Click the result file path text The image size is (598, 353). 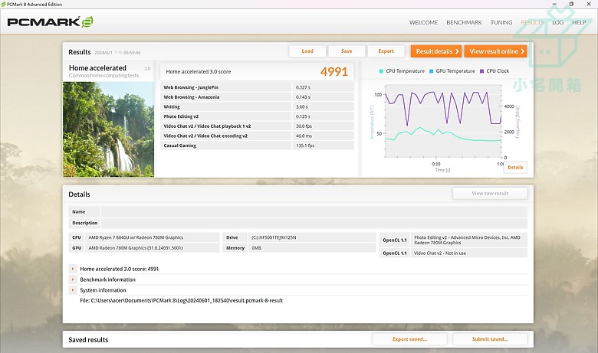click(x=182, y=300)
